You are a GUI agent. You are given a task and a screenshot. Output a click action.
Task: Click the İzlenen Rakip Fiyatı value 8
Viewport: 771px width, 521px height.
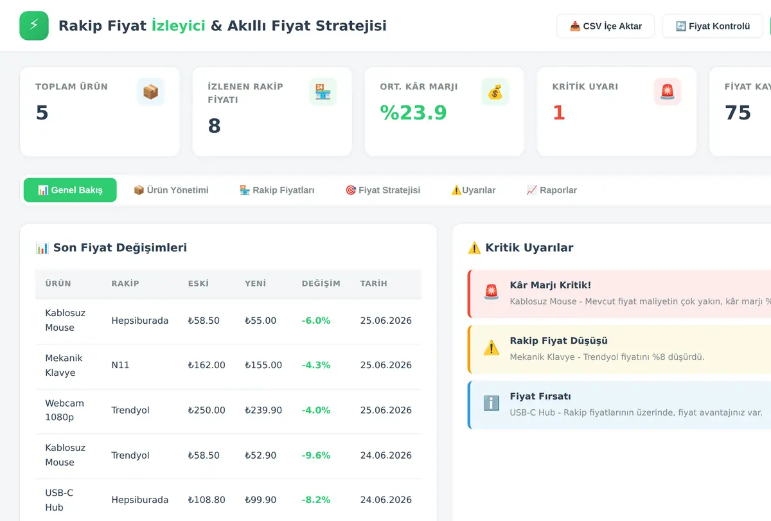point(214,126)
